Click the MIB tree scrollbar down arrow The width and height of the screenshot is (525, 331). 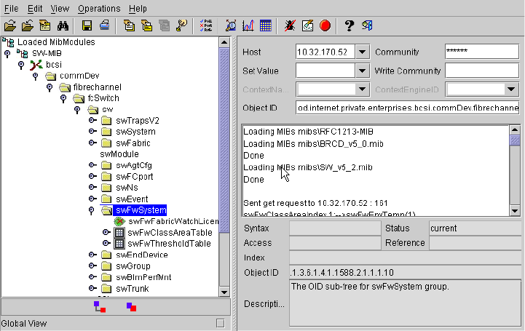coord(226,291)
